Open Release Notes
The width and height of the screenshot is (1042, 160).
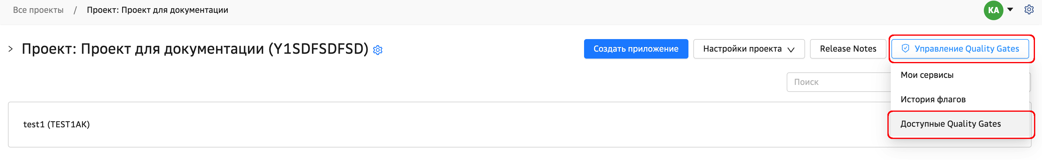coord(847,49)
